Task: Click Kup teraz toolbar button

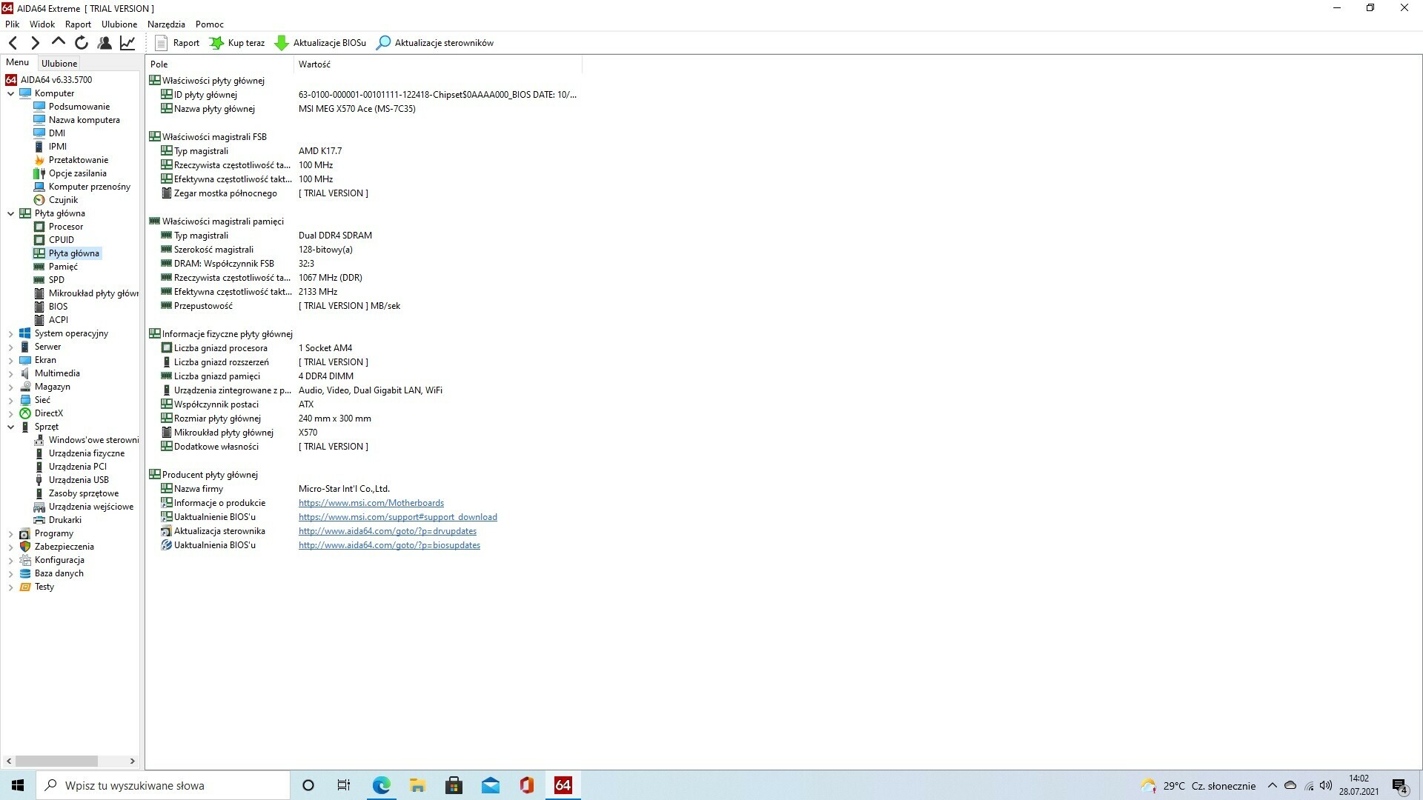Action: (x=237, y=43)
